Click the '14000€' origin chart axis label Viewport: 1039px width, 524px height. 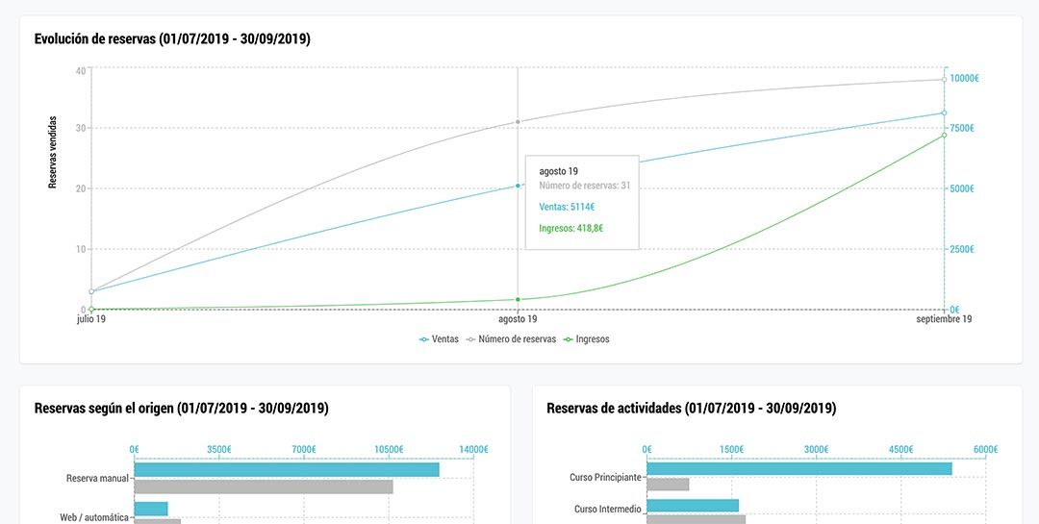tap(473, 449)
